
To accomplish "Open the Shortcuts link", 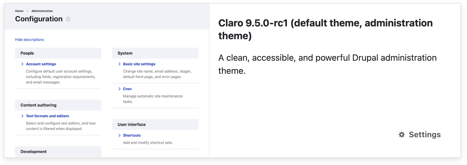I will tap(132, 135).
